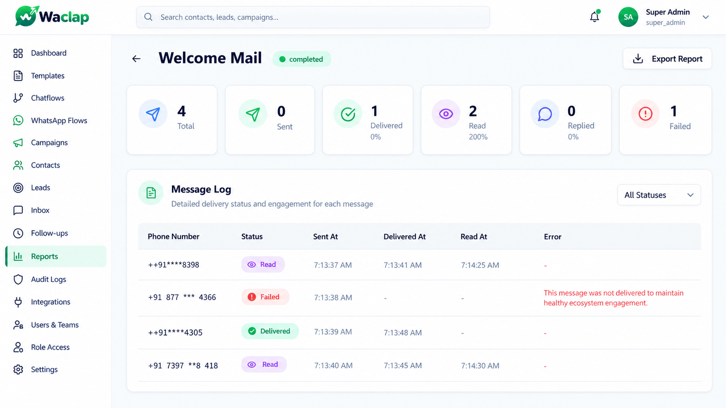Click the search magnifier icon
Viewport: 726px width, 408px height.
tap(148, 17)
